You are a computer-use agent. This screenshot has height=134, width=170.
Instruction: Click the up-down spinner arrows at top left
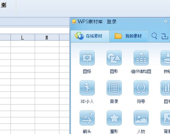click(x=3, y=5)
